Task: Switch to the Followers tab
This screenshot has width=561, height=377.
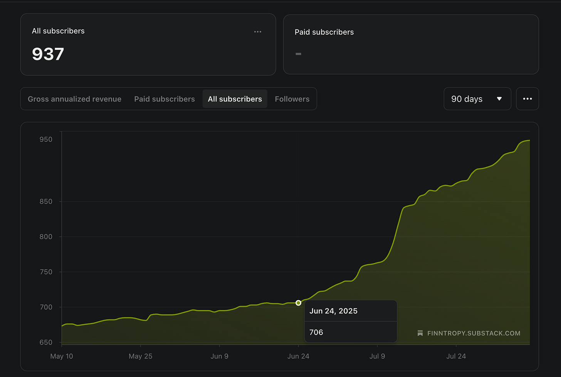Action: tap(292, 99)
